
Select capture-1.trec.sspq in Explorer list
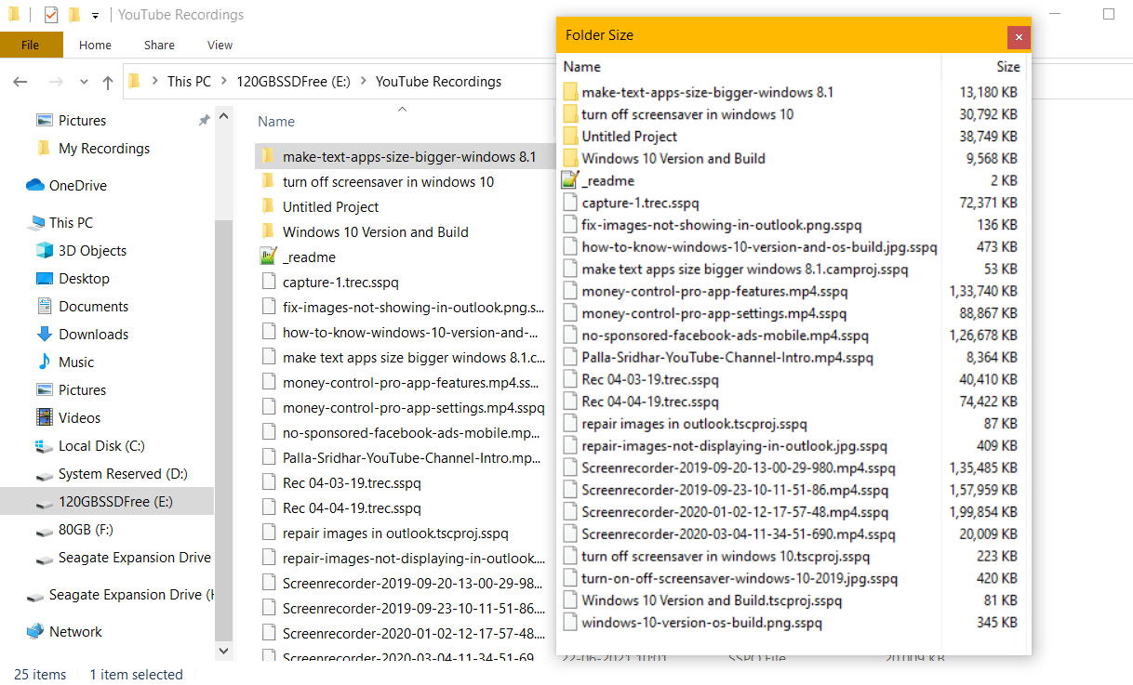[340, 283]
